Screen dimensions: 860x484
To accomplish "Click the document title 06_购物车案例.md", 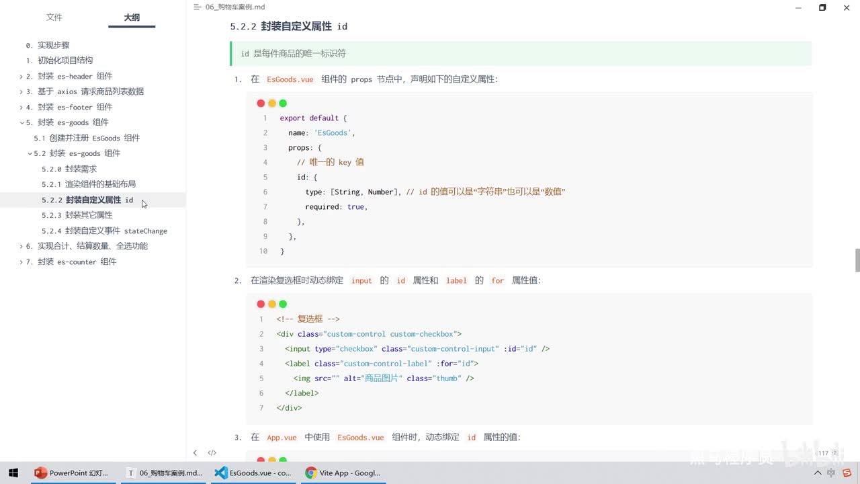I will tap(234, 7).
